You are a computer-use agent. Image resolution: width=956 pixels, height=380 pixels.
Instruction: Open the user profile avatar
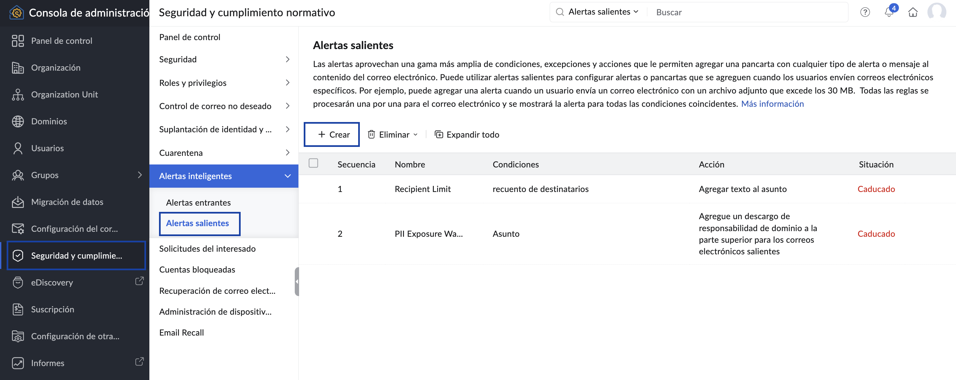(936, 12)
